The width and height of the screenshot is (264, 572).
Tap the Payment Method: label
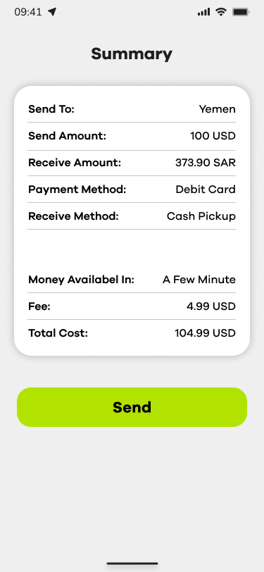[77, 189]
